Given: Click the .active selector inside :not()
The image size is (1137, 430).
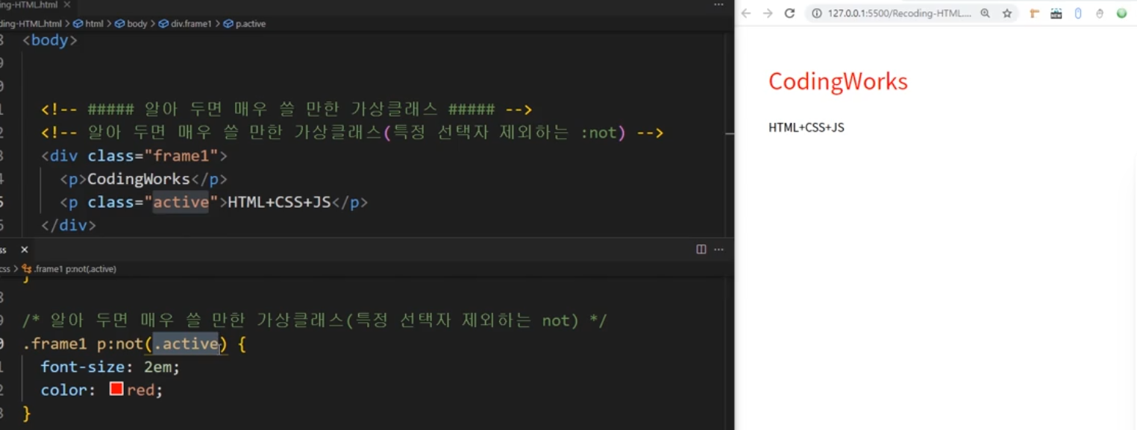Looking at the screenshot, I should [x=186, y=344].
